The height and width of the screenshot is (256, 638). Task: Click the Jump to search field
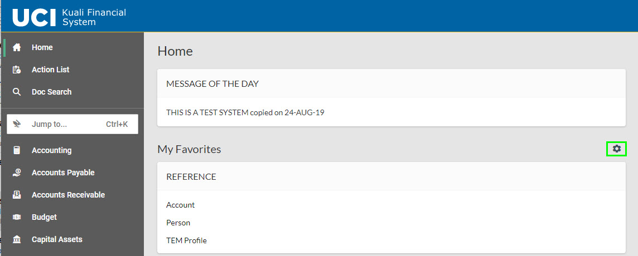coord(72,124)
